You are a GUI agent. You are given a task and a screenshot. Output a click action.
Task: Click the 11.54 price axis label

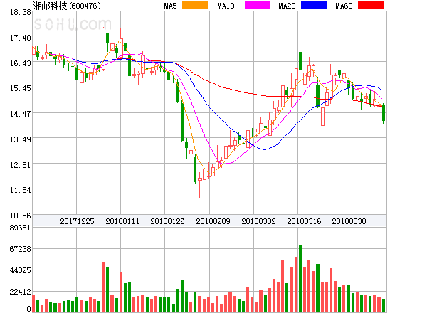click(21, 190)
